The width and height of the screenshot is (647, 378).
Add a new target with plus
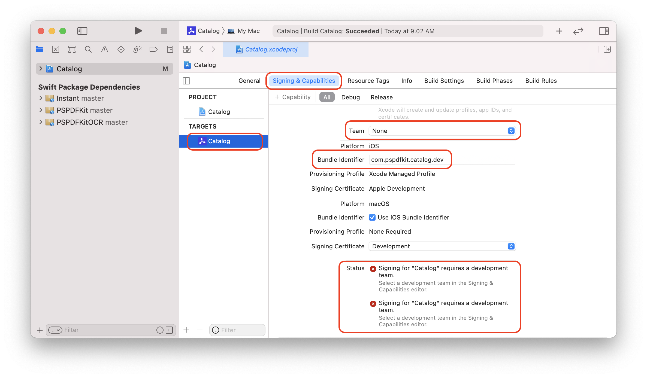(186, 330)
